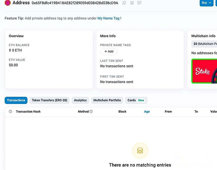Image resolution: width=217 pixels, height=170 pixels.
Task: Open the Multichain Portfolio tab
Action: [107, 100]
